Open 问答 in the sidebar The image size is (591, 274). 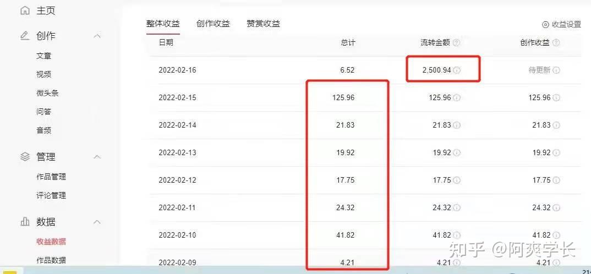click(x=43, y=112)
